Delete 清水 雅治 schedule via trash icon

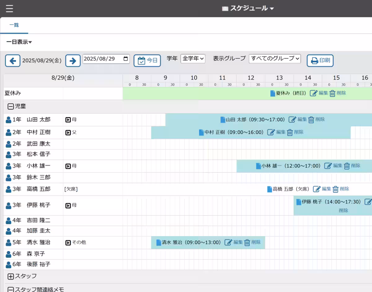pyautogui.click(x=247, y=243)
